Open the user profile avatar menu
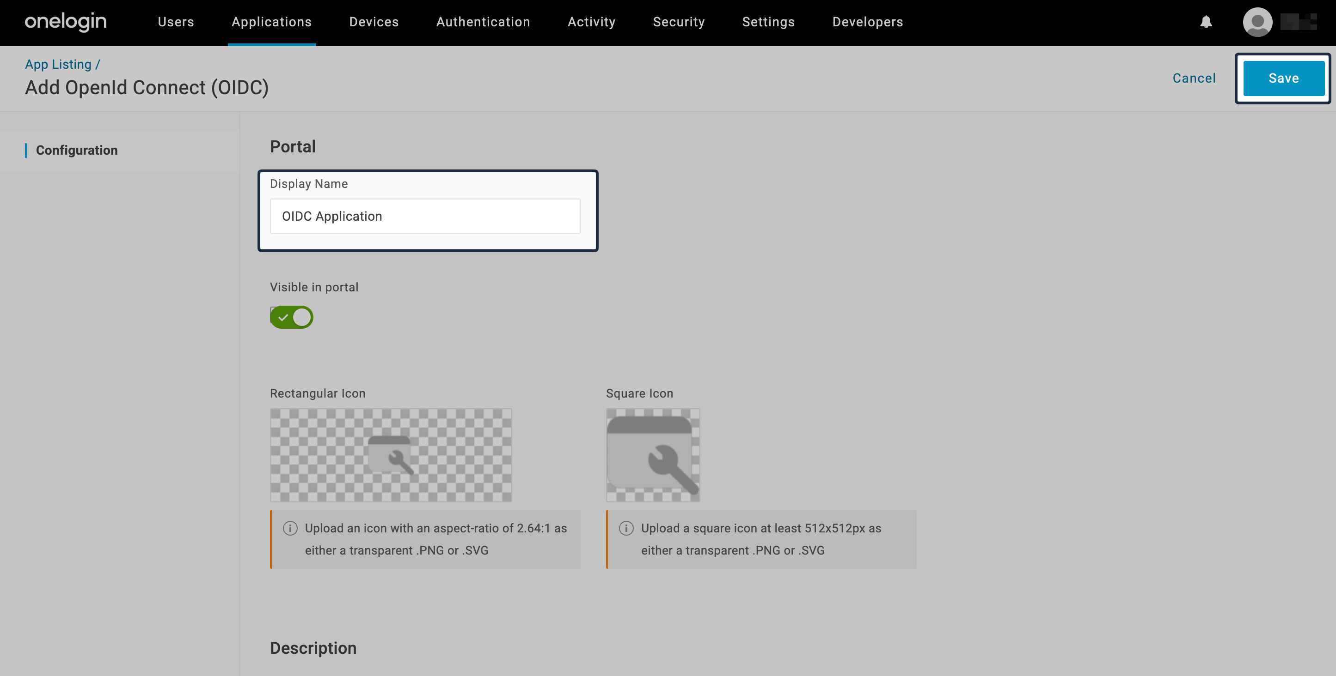The width and height of the screenshot is (1336, 676). click(x=1258, y=22)
